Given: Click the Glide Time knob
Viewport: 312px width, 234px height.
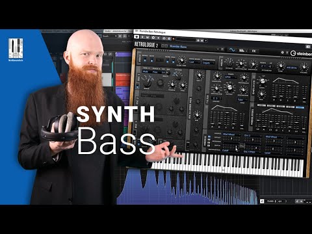Looking at the screenshot, I should (181, 60).
